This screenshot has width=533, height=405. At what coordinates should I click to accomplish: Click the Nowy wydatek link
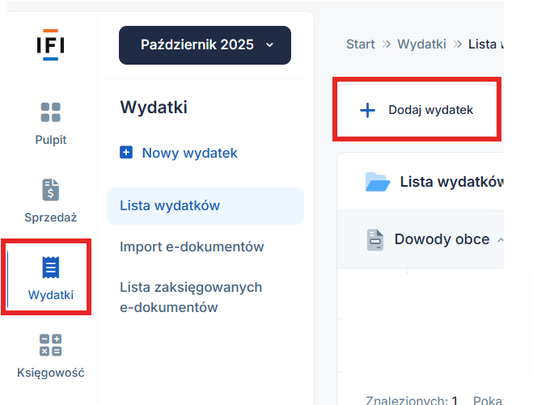tap(189, 153)
